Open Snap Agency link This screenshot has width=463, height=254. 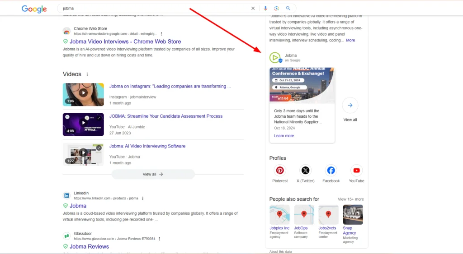350,231
